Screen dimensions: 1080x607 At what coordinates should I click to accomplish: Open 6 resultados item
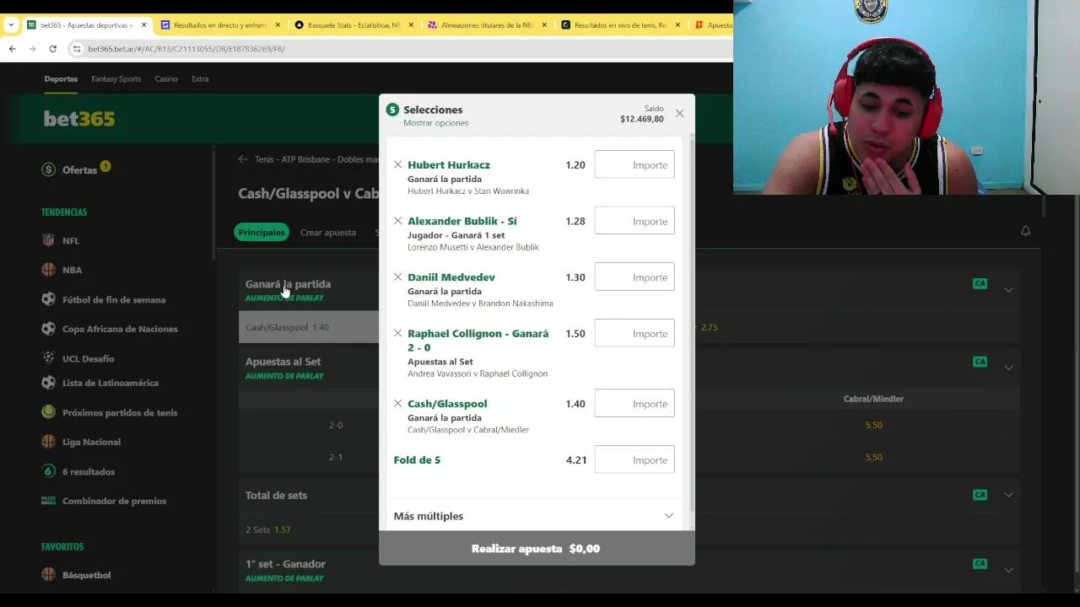(89, 471)
